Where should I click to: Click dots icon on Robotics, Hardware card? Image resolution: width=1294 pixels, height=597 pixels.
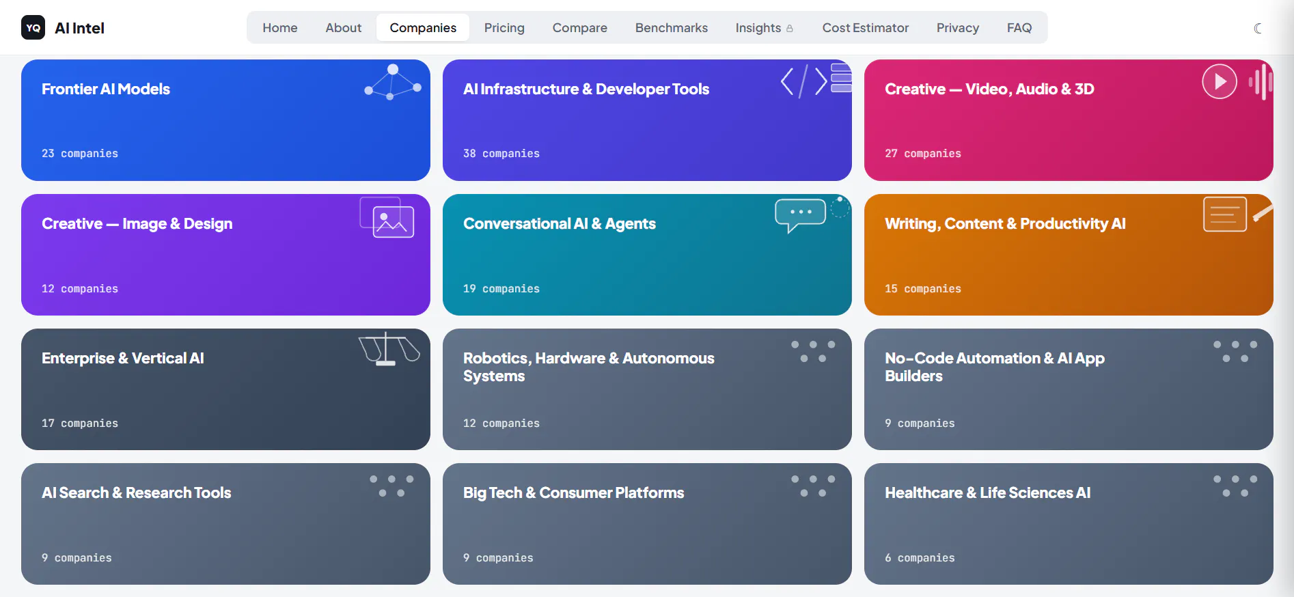point(813,351)
